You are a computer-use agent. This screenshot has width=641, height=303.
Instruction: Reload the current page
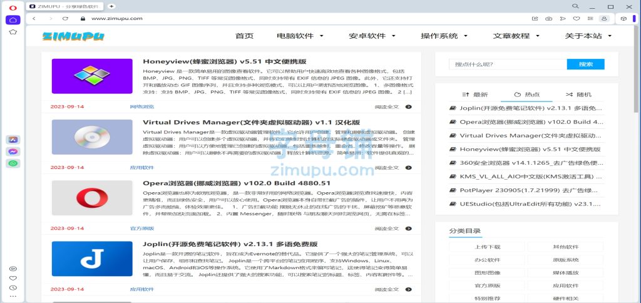point(65,18)
